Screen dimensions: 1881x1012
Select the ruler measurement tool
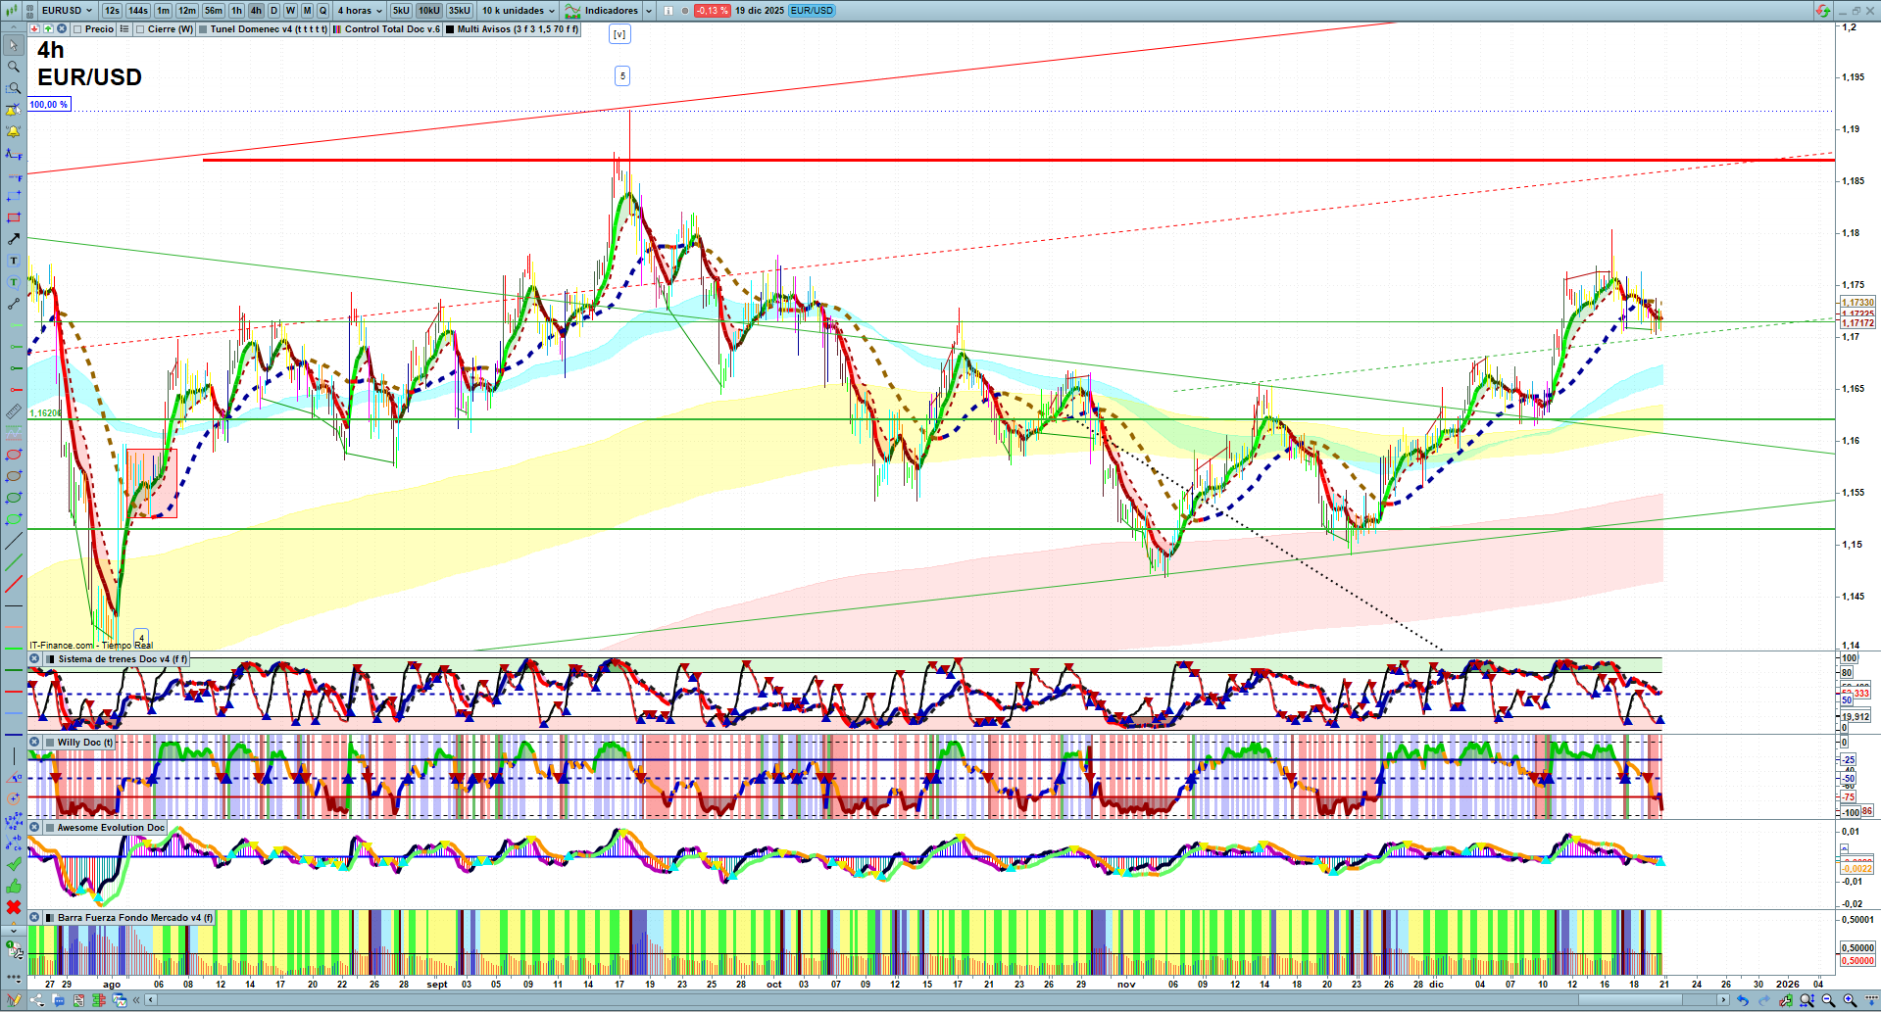(14, 411)
